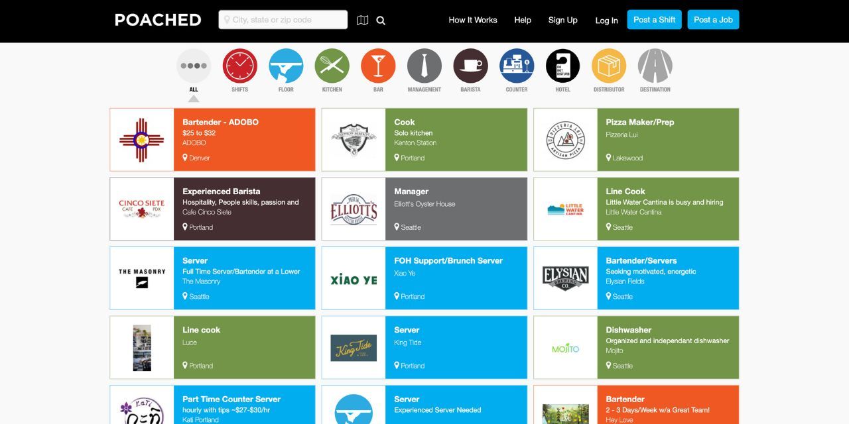Open the Experienced Barista listing
Image resolution: width=849 pixels, height=424 pixels.
(x=212, y=209)
